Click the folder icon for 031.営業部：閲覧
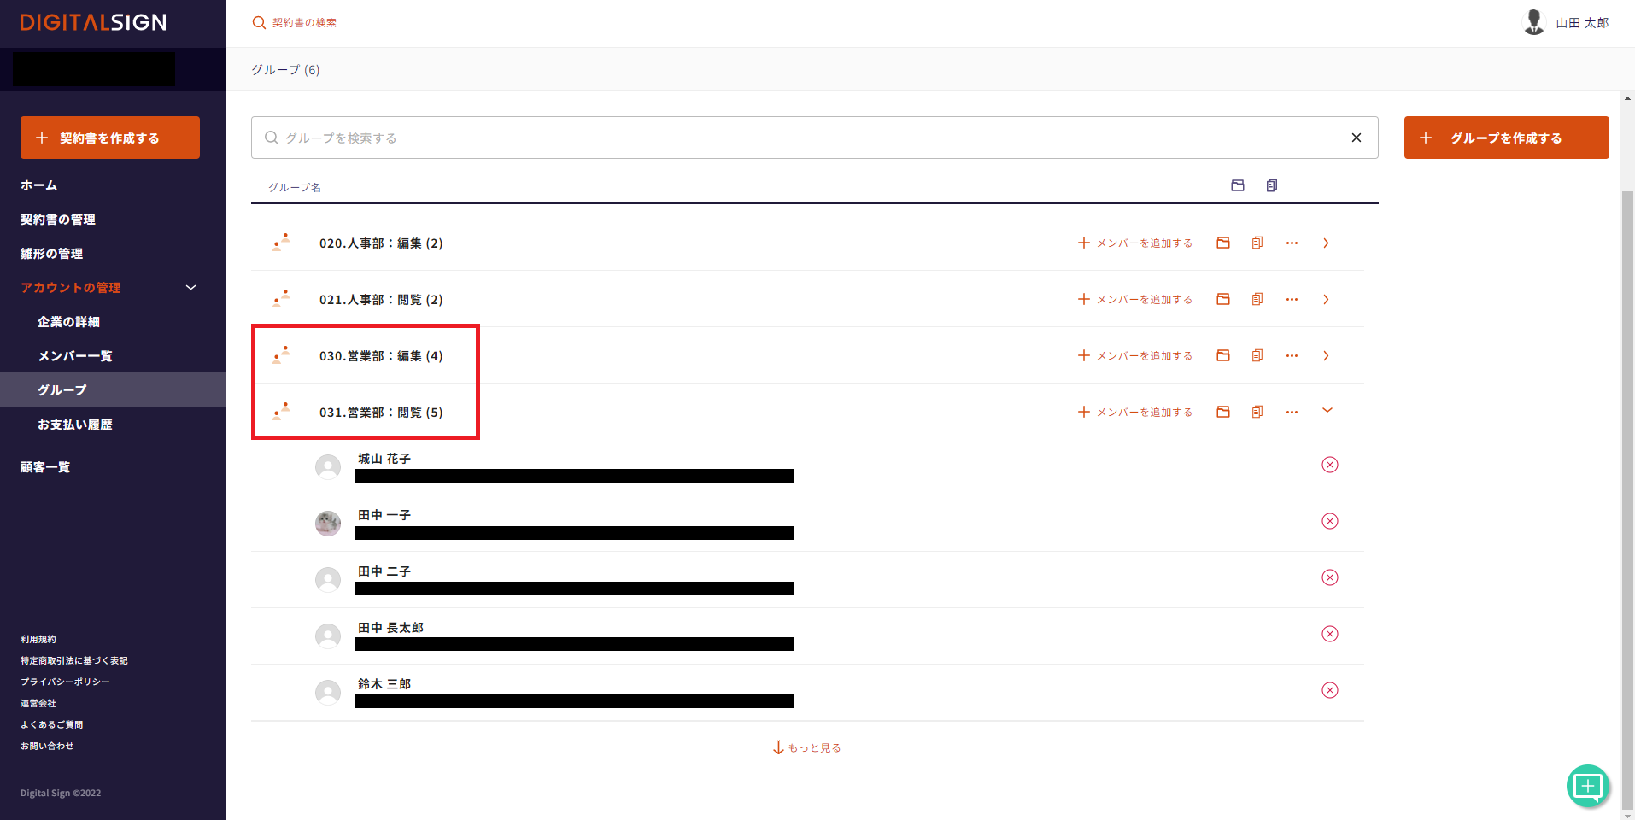 tap(1223, 413)
